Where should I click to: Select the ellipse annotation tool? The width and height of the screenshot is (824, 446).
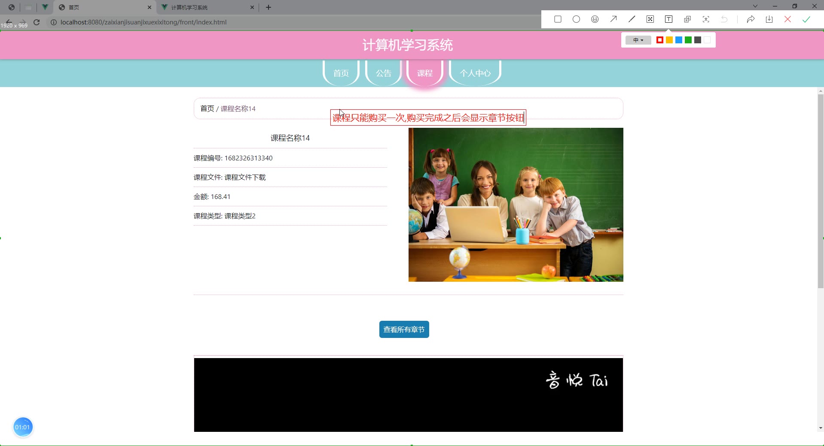coord(576,19)
